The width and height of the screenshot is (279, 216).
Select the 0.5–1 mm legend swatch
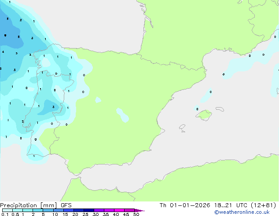click(18, 210)
